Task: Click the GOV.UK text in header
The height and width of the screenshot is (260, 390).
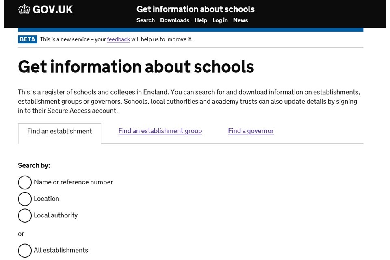Action: coord(52,10)
